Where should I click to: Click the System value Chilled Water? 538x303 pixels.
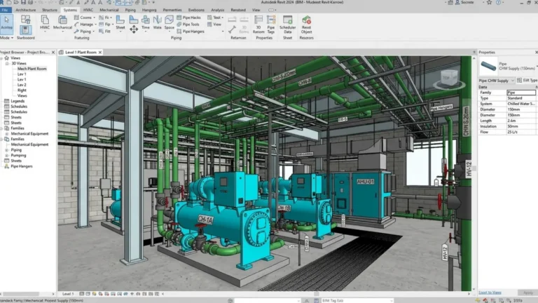521,104
